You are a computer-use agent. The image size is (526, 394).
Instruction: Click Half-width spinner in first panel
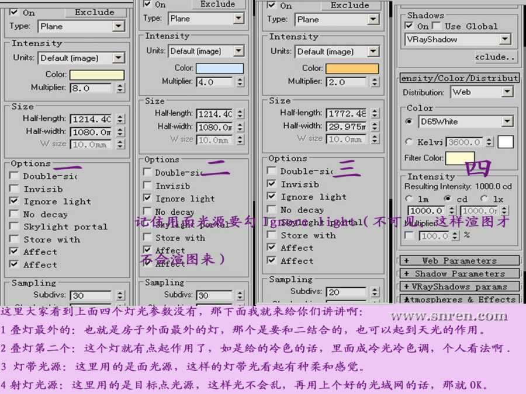point(120,132)
